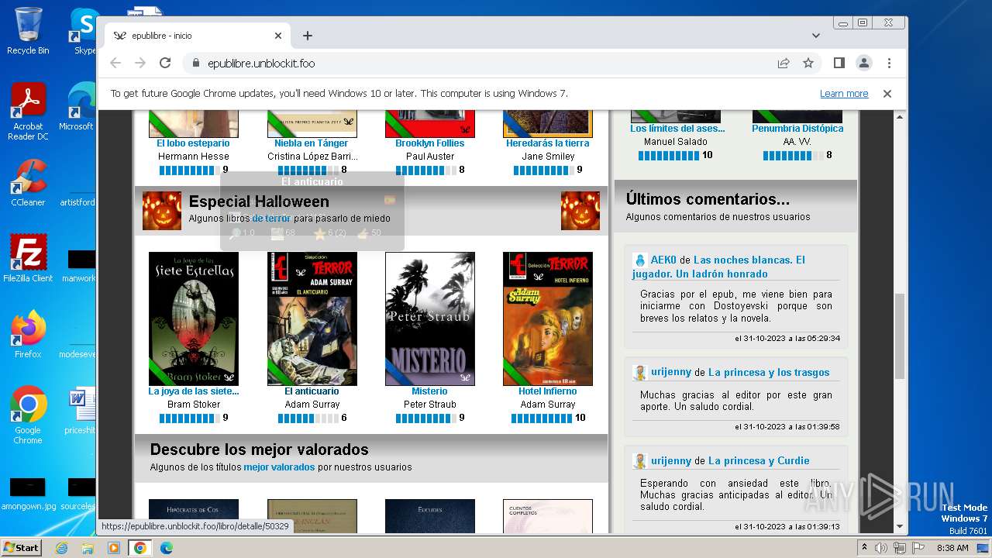Open the Recycle Bin desktop icon

point(28,31)
